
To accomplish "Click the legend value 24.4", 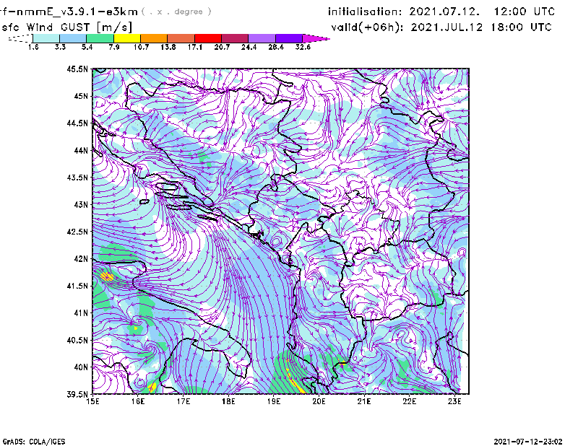I will 249,47.
